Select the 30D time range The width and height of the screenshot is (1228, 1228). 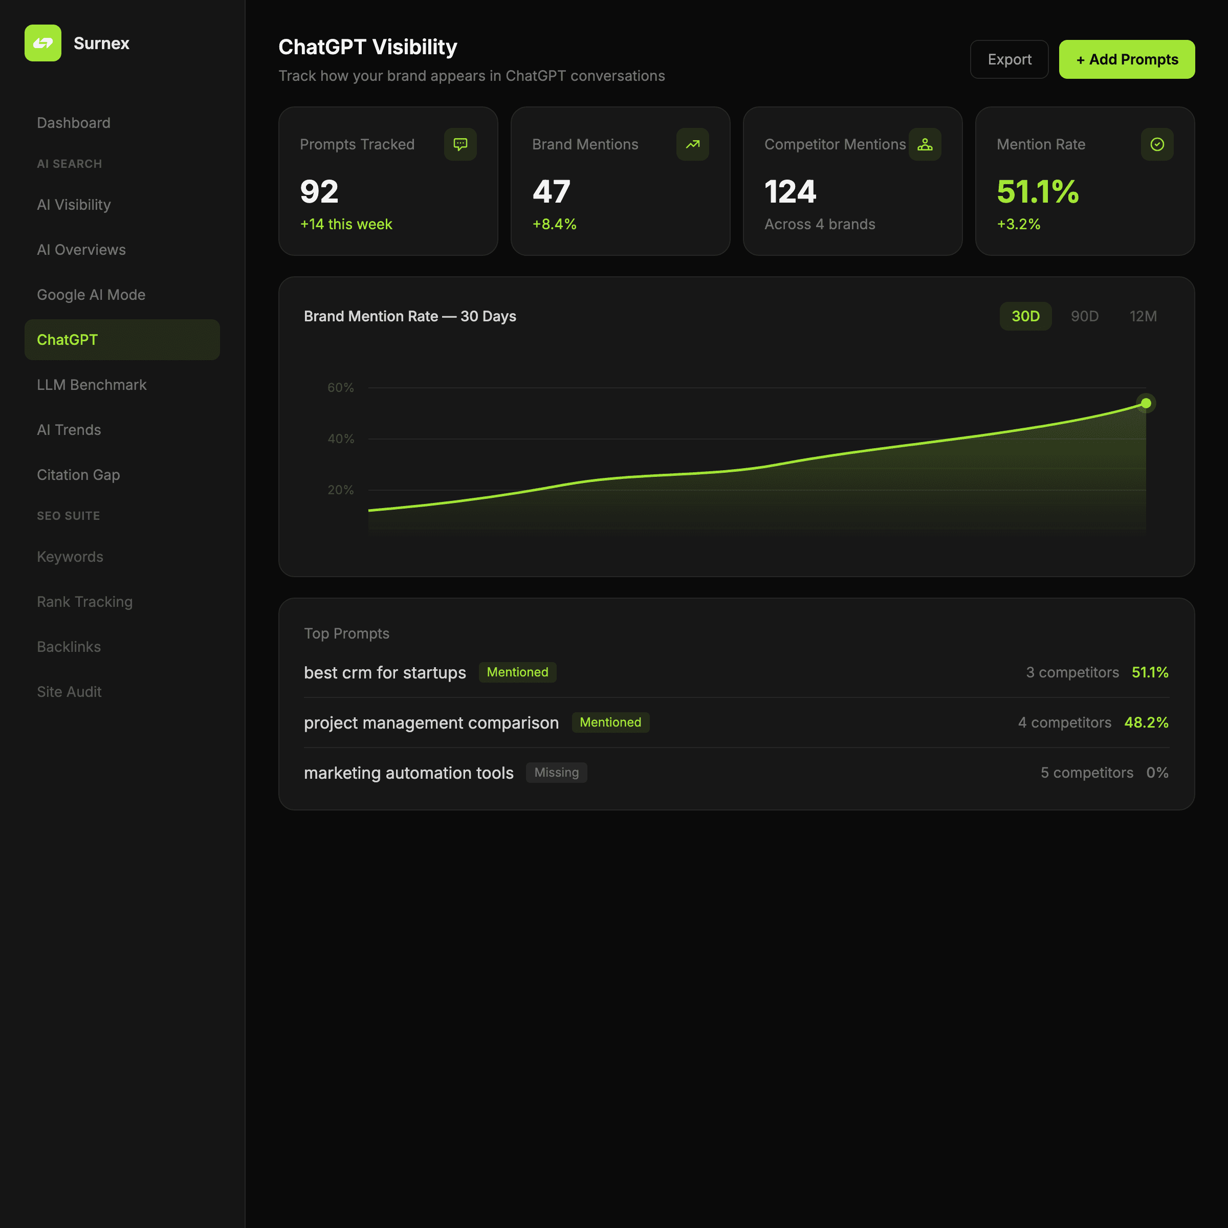[x=1025, y=316]
